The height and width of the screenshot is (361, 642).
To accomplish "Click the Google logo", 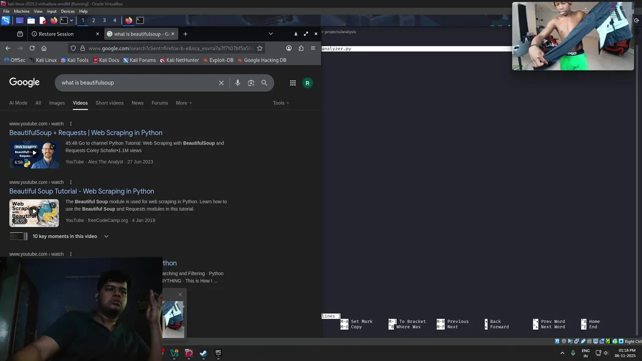I will pos(24,83).
